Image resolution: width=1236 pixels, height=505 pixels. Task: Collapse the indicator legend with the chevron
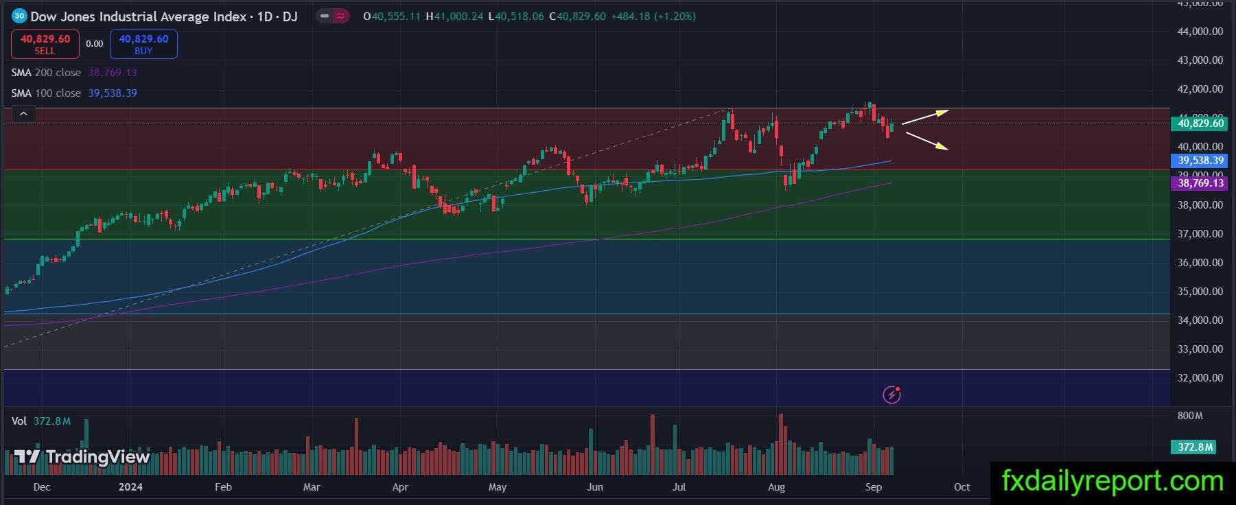[23, 114]
